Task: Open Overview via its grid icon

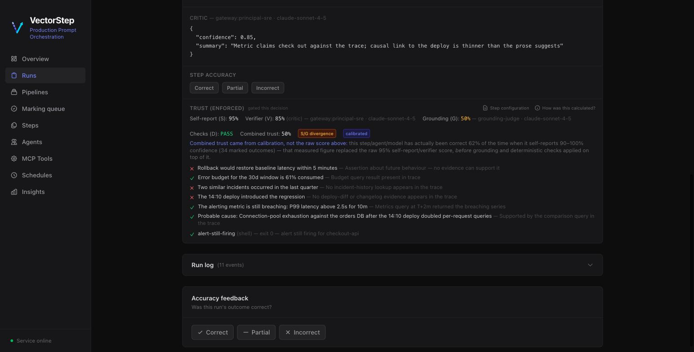Action: pyautogui.click(x=14, y=59)
